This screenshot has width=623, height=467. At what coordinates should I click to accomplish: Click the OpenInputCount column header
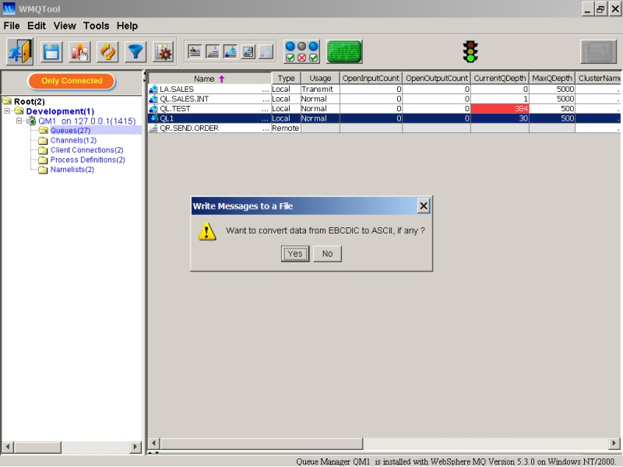point(371,79)
